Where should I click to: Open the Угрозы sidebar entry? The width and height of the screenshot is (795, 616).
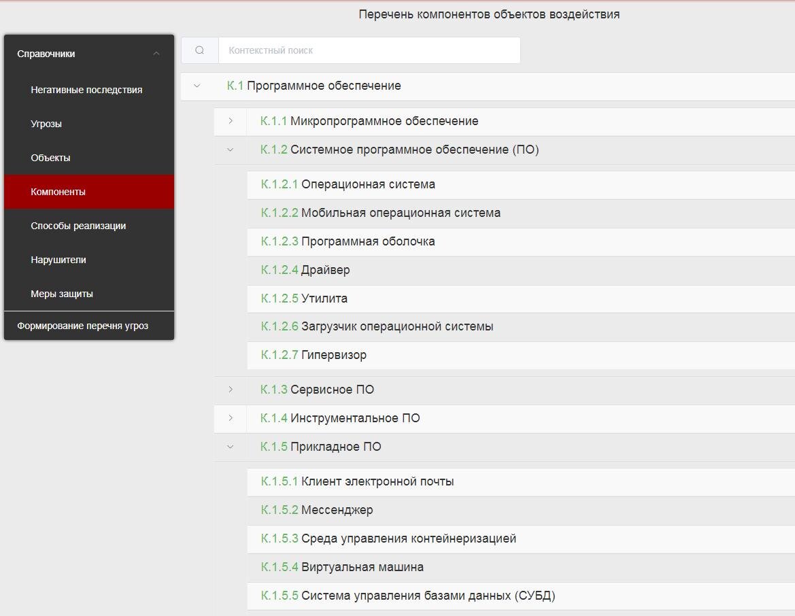tap(45, 123)
